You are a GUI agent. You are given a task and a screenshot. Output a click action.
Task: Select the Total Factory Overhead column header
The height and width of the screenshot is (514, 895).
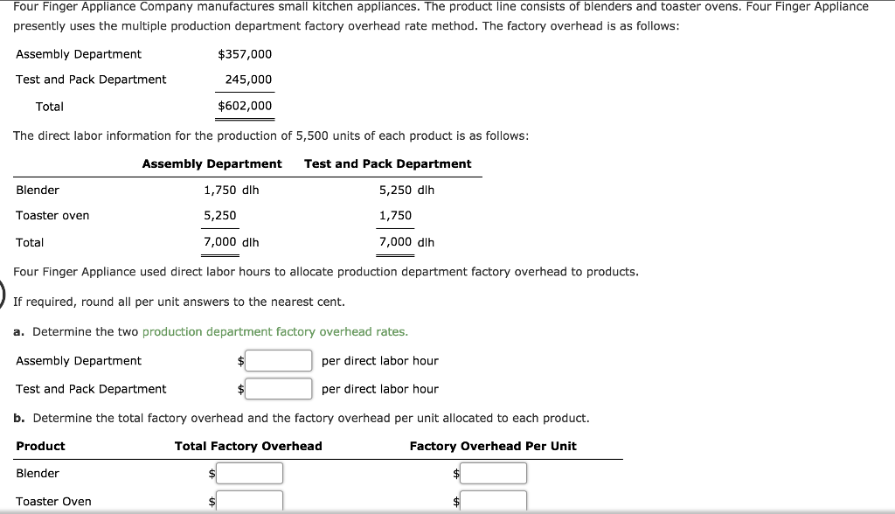point(248,446)
